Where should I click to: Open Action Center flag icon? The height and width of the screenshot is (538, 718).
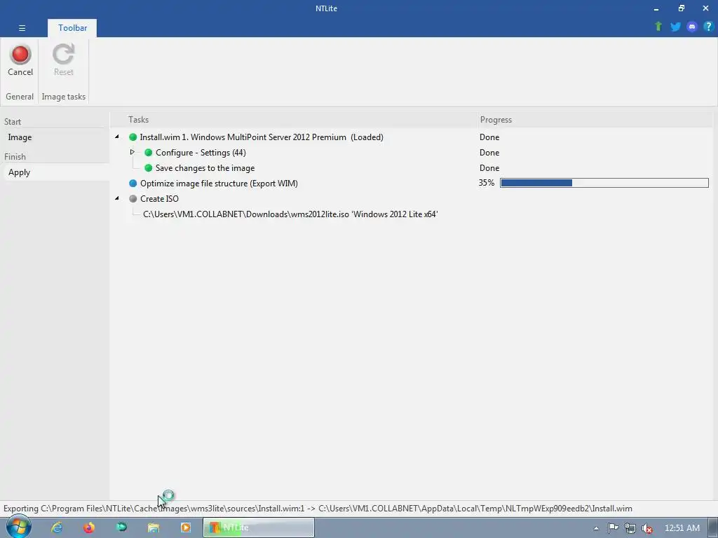(613, 528)
